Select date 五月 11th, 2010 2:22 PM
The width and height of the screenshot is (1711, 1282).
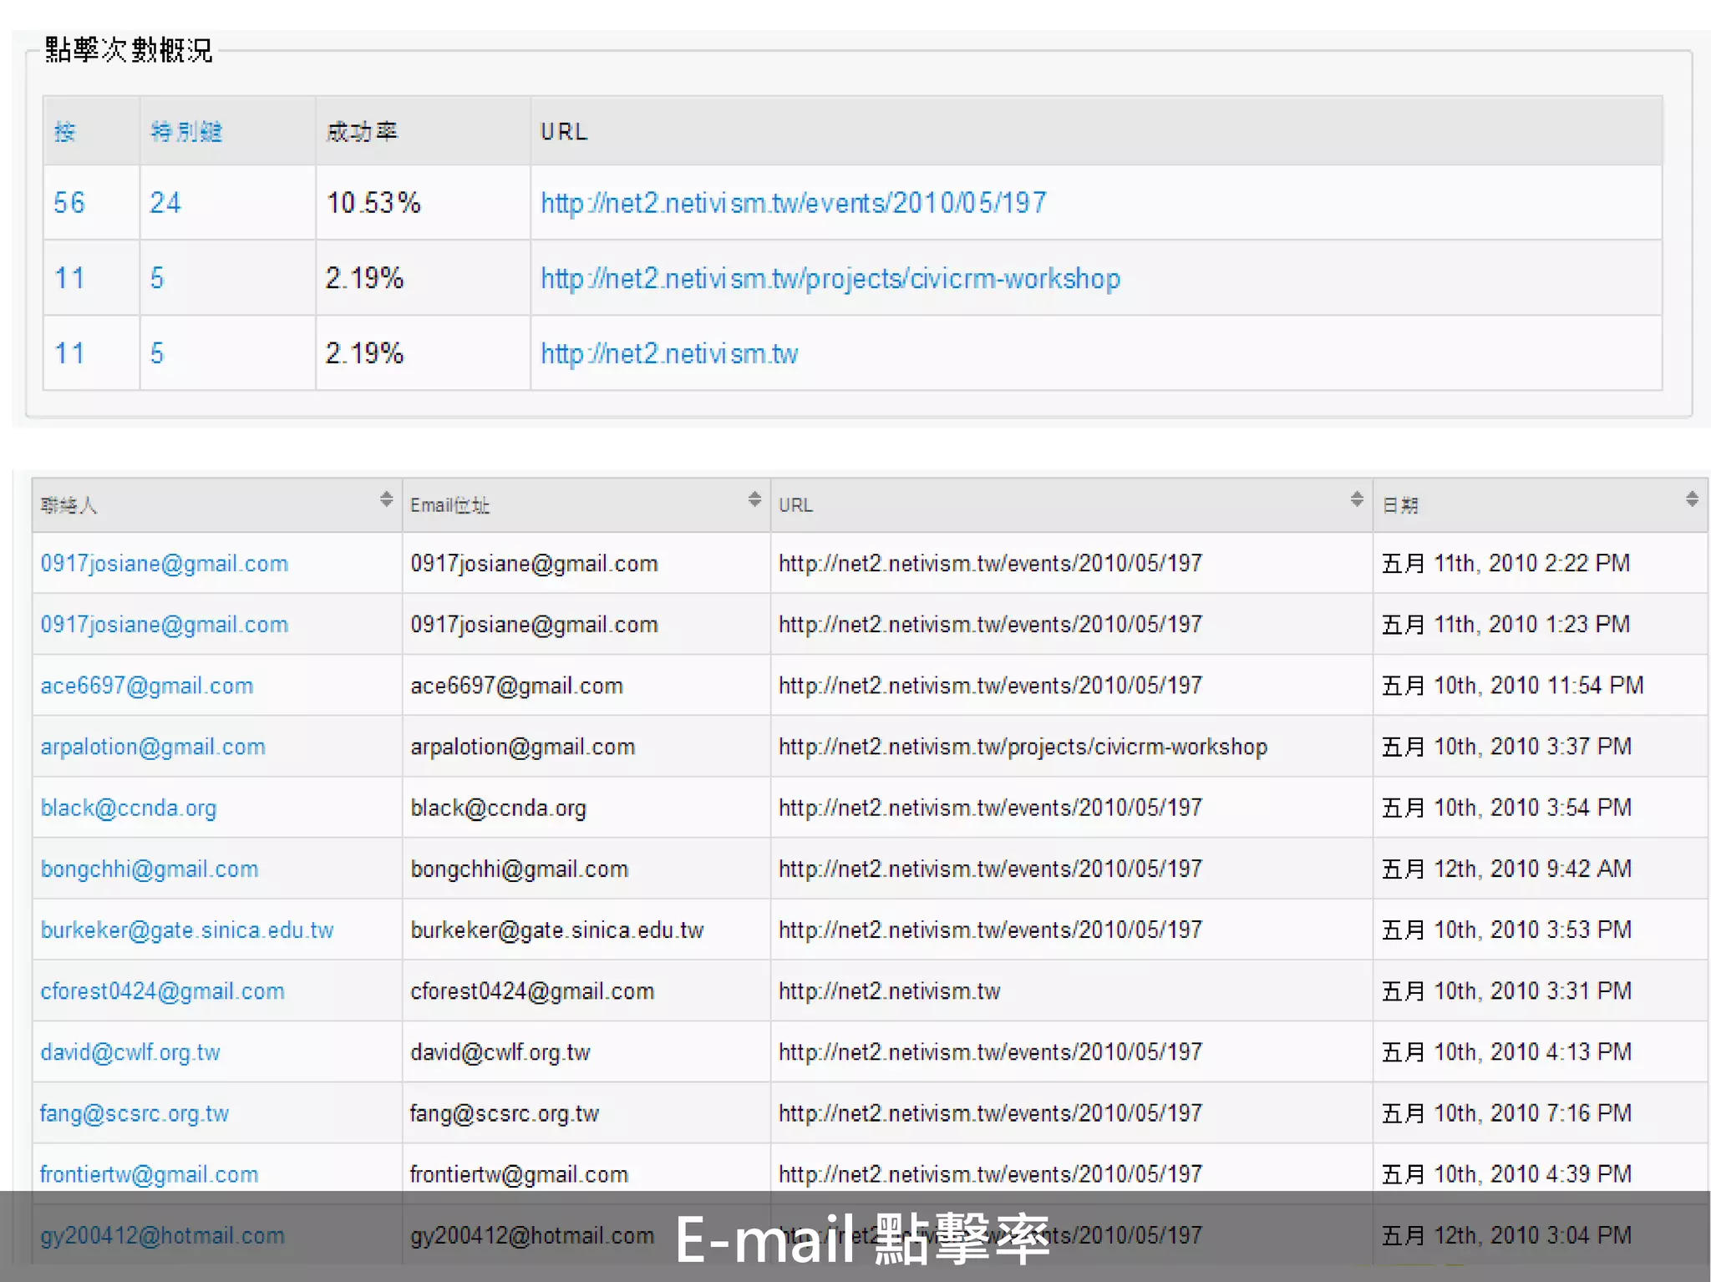[x=1506, y=564]
